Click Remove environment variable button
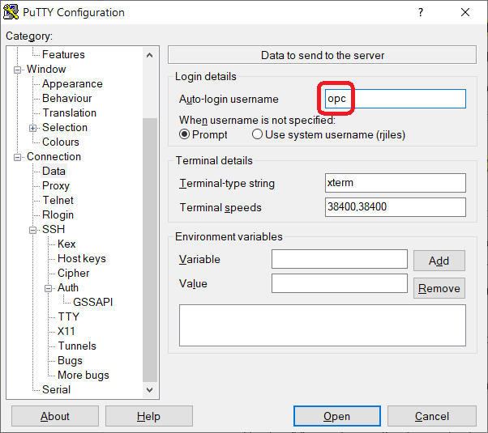 click(439, 288)
